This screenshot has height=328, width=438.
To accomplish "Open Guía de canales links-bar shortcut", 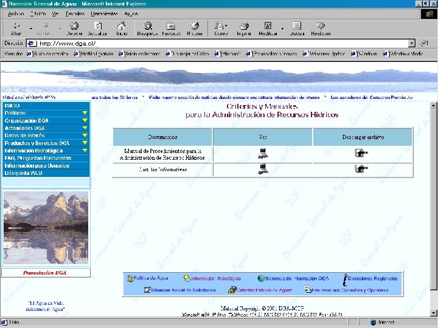I will [47, 53].
